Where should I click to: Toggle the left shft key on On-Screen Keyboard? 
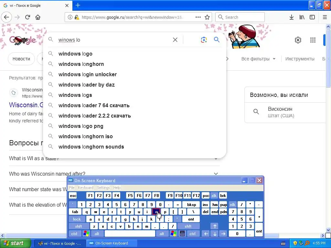click(x=79, y=226)
